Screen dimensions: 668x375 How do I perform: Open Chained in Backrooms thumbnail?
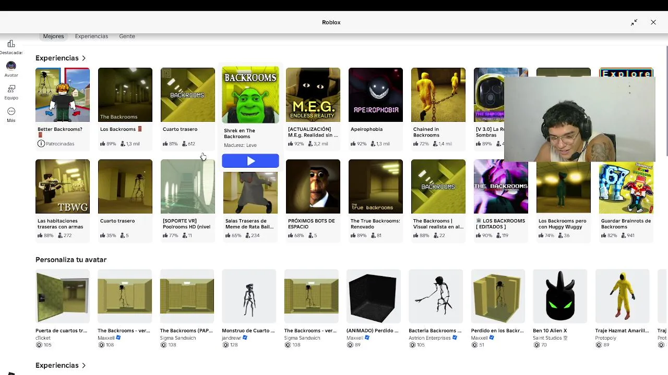tap(438, 95)
